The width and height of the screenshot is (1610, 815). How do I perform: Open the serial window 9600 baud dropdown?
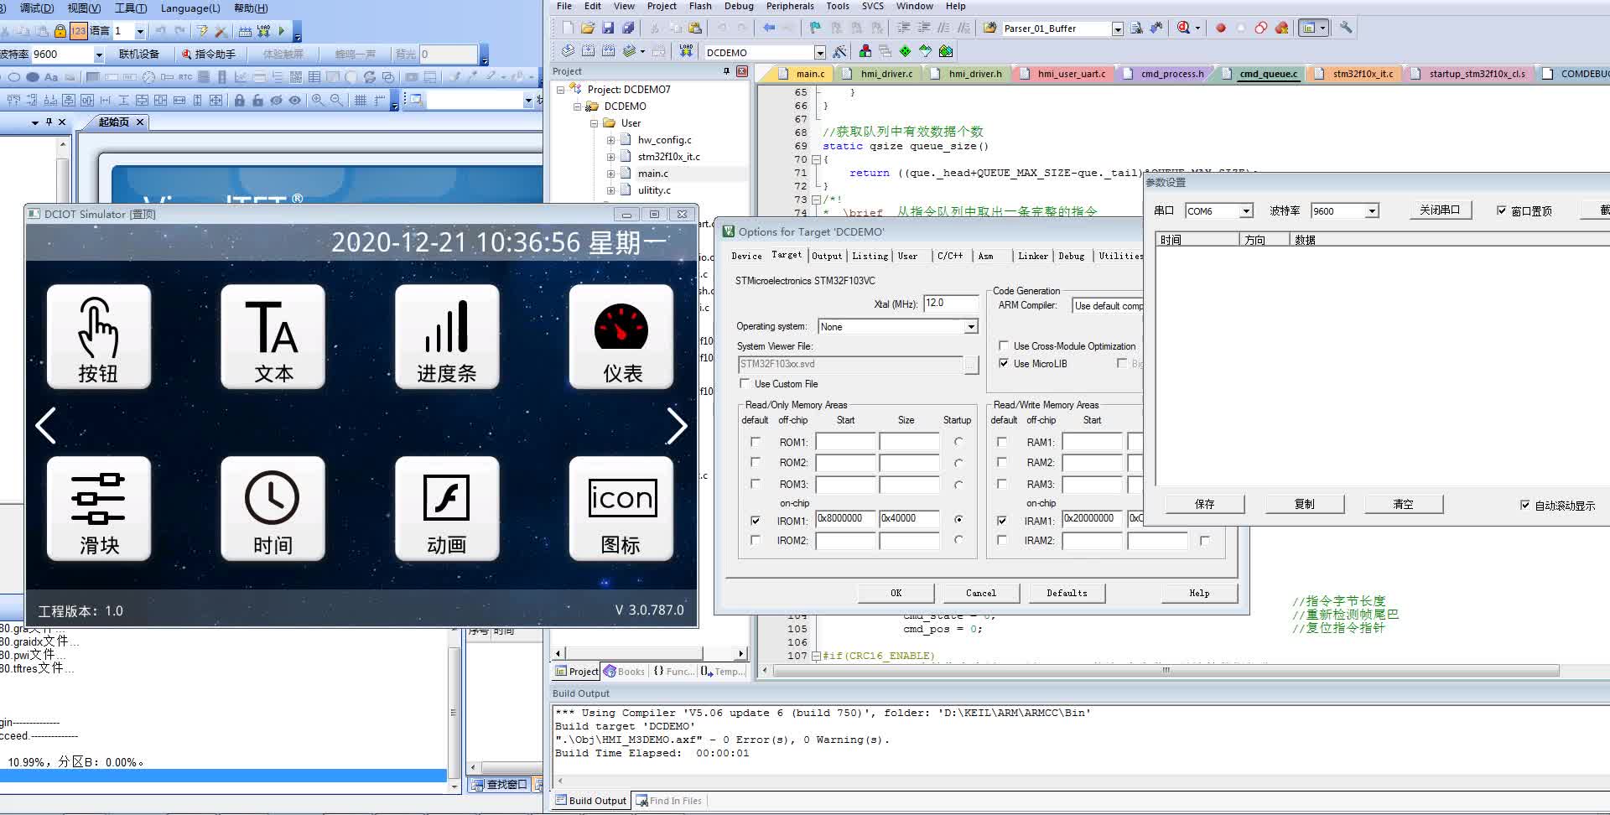(x=1372, y=210)
